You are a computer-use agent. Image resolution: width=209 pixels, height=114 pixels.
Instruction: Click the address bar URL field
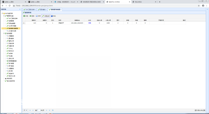[x=37, y=6]
